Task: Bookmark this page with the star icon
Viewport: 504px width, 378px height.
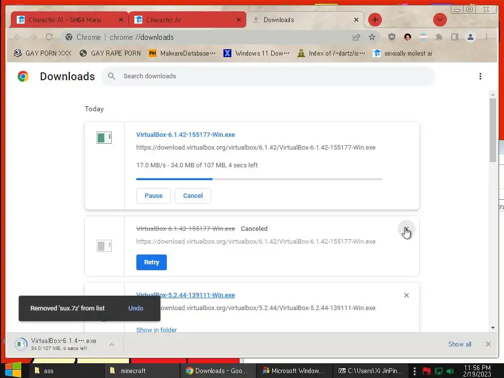Action: [372, 37]
